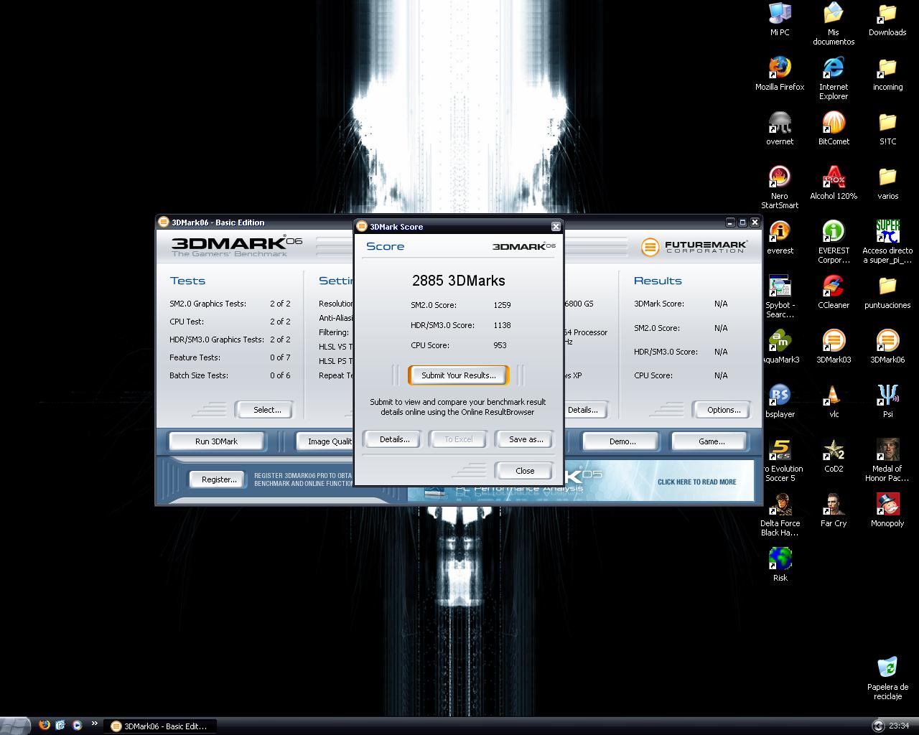Launch the Risk game shortcut
The width and height of the screenshot is (919, 735).
click(x=780, y=564)
